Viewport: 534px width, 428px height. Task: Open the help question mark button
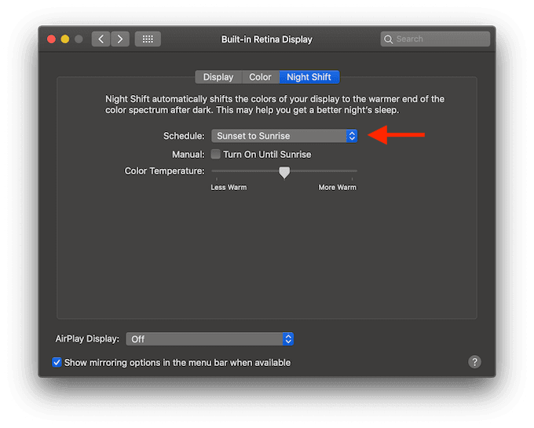pos(474,362)
